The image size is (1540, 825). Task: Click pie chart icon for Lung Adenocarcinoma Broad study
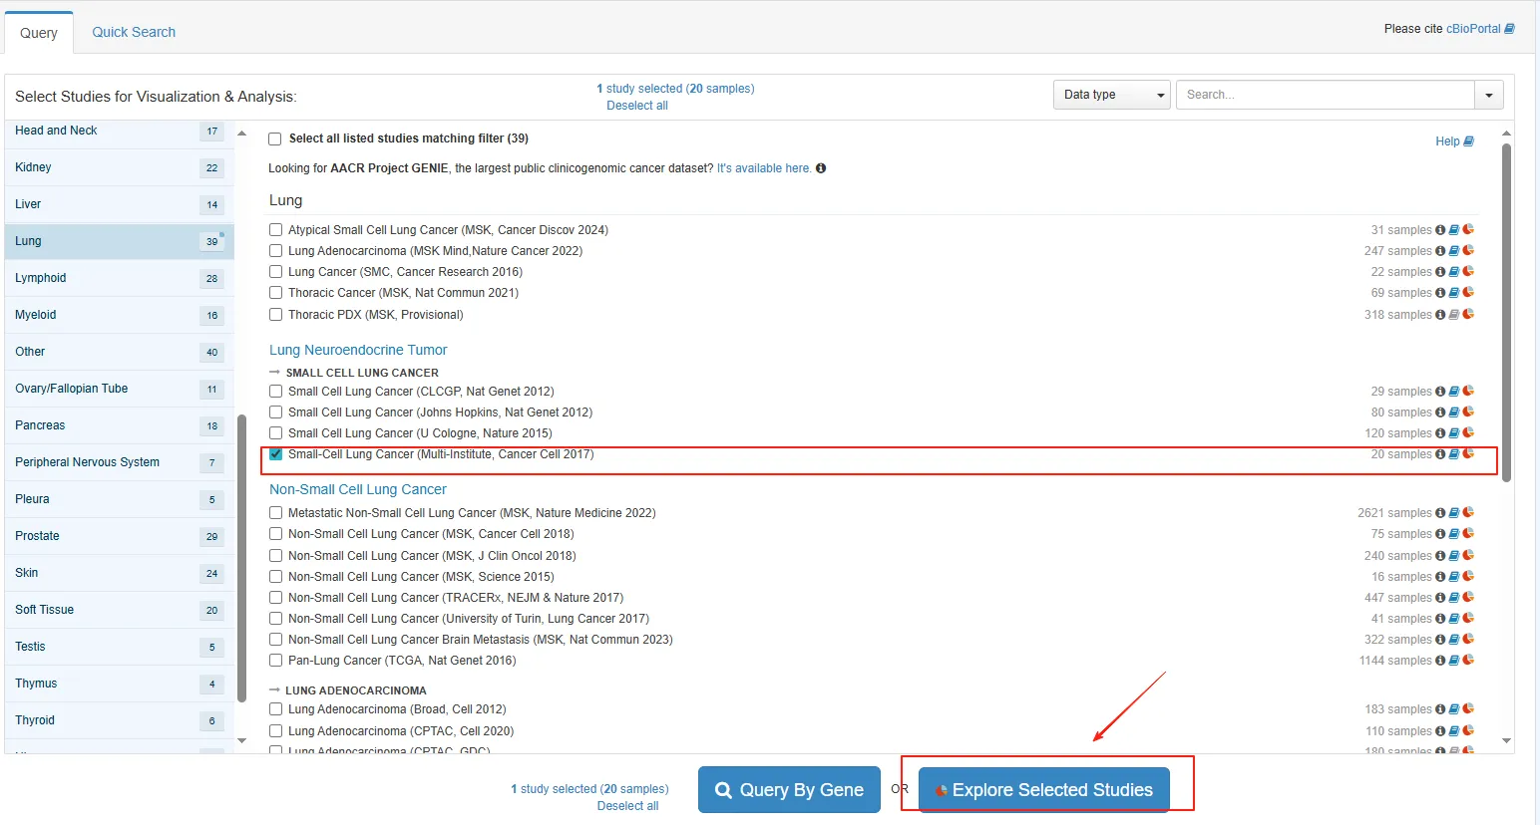[1468, 709]
